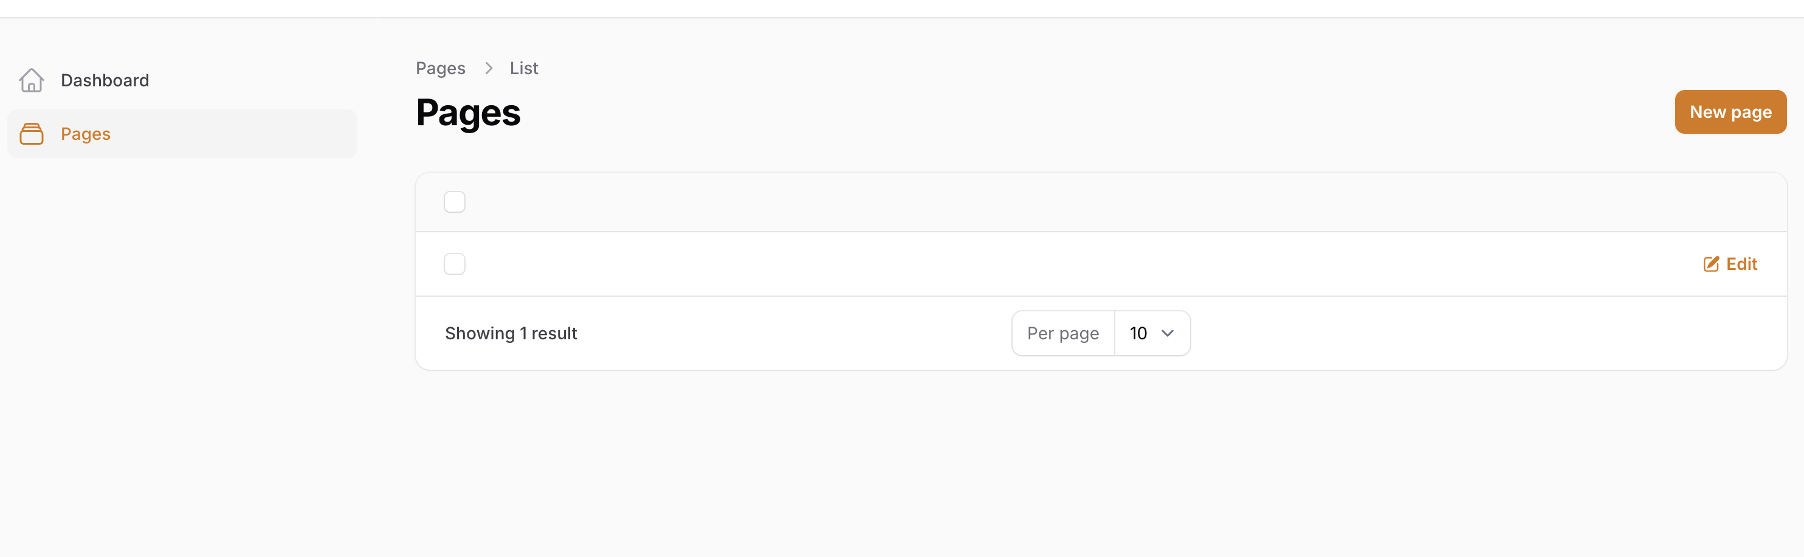This screenshot has height=557, width=1804.
Task: Click the empty middle of the page row
Action: click(1050, 264)
